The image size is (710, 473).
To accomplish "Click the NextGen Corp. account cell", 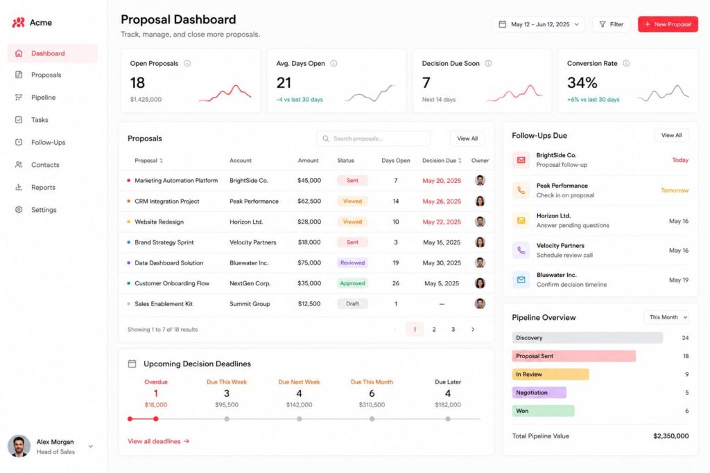I will click(x=250, y=283).
